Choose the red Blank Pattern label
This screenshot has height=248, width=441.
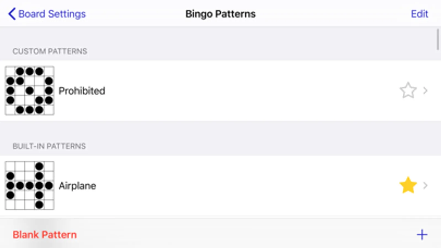(x=45, y=235)
